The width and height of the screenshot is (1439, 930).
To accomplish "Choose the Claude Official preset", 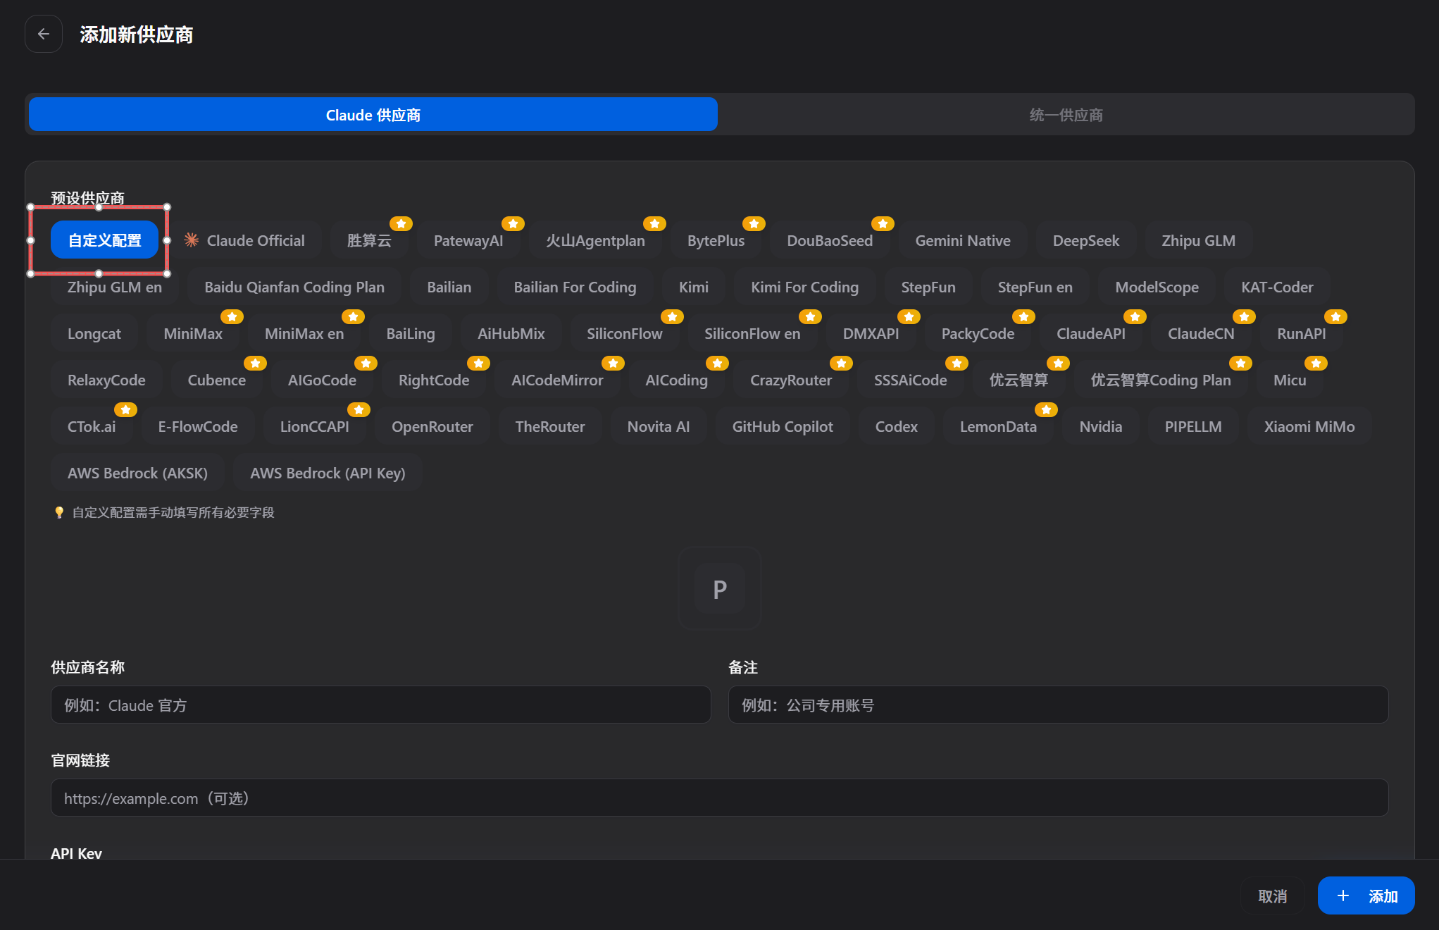I will 244,240.
